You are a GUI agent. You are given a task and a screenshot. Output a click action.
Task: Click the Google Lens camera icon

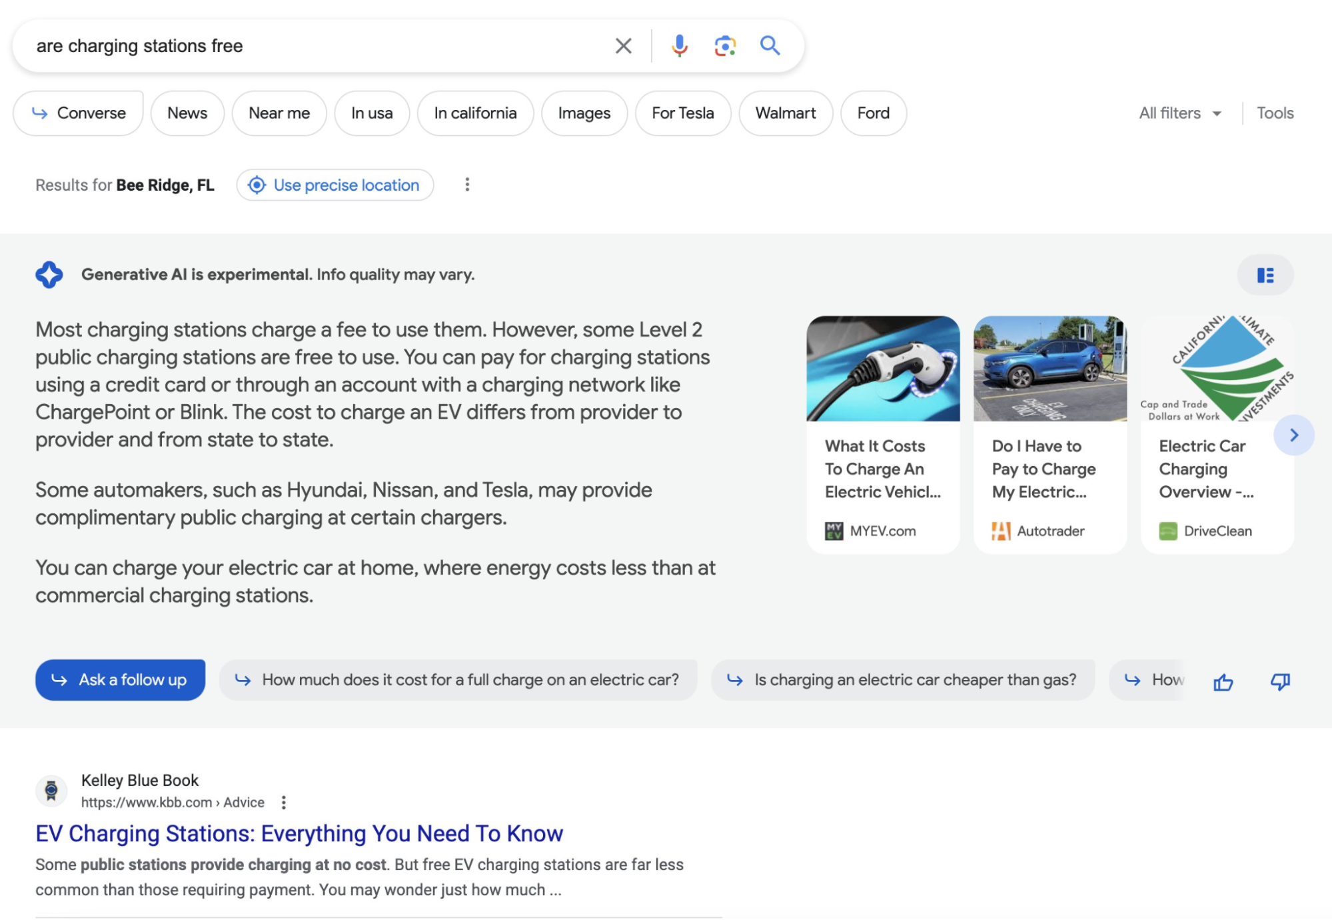click(x=724, y=45)
